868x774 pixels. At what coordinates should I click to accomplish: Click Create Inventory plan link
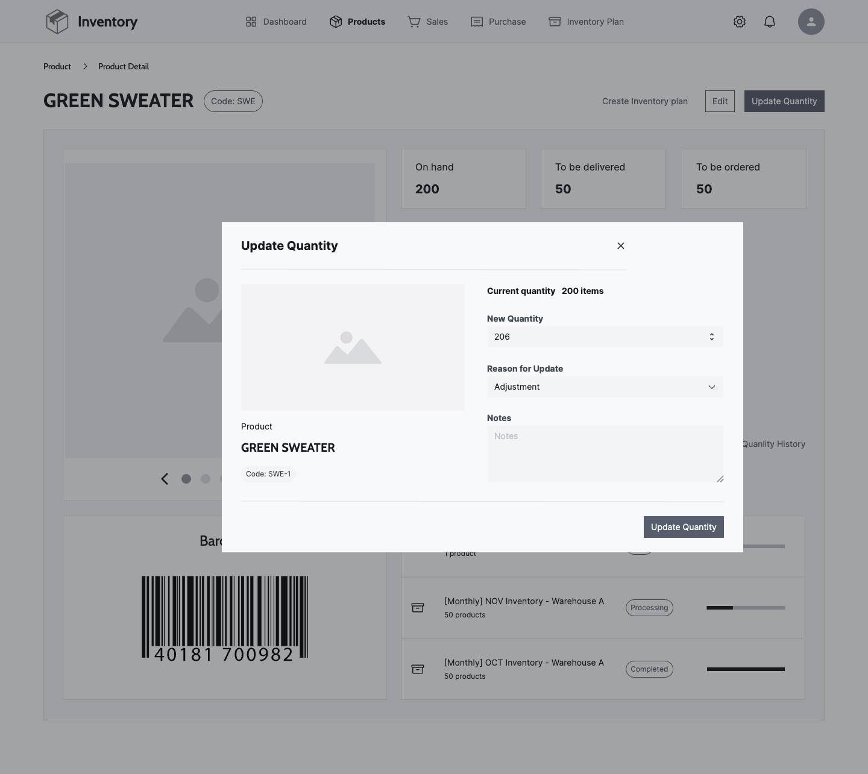pos(645,101)
